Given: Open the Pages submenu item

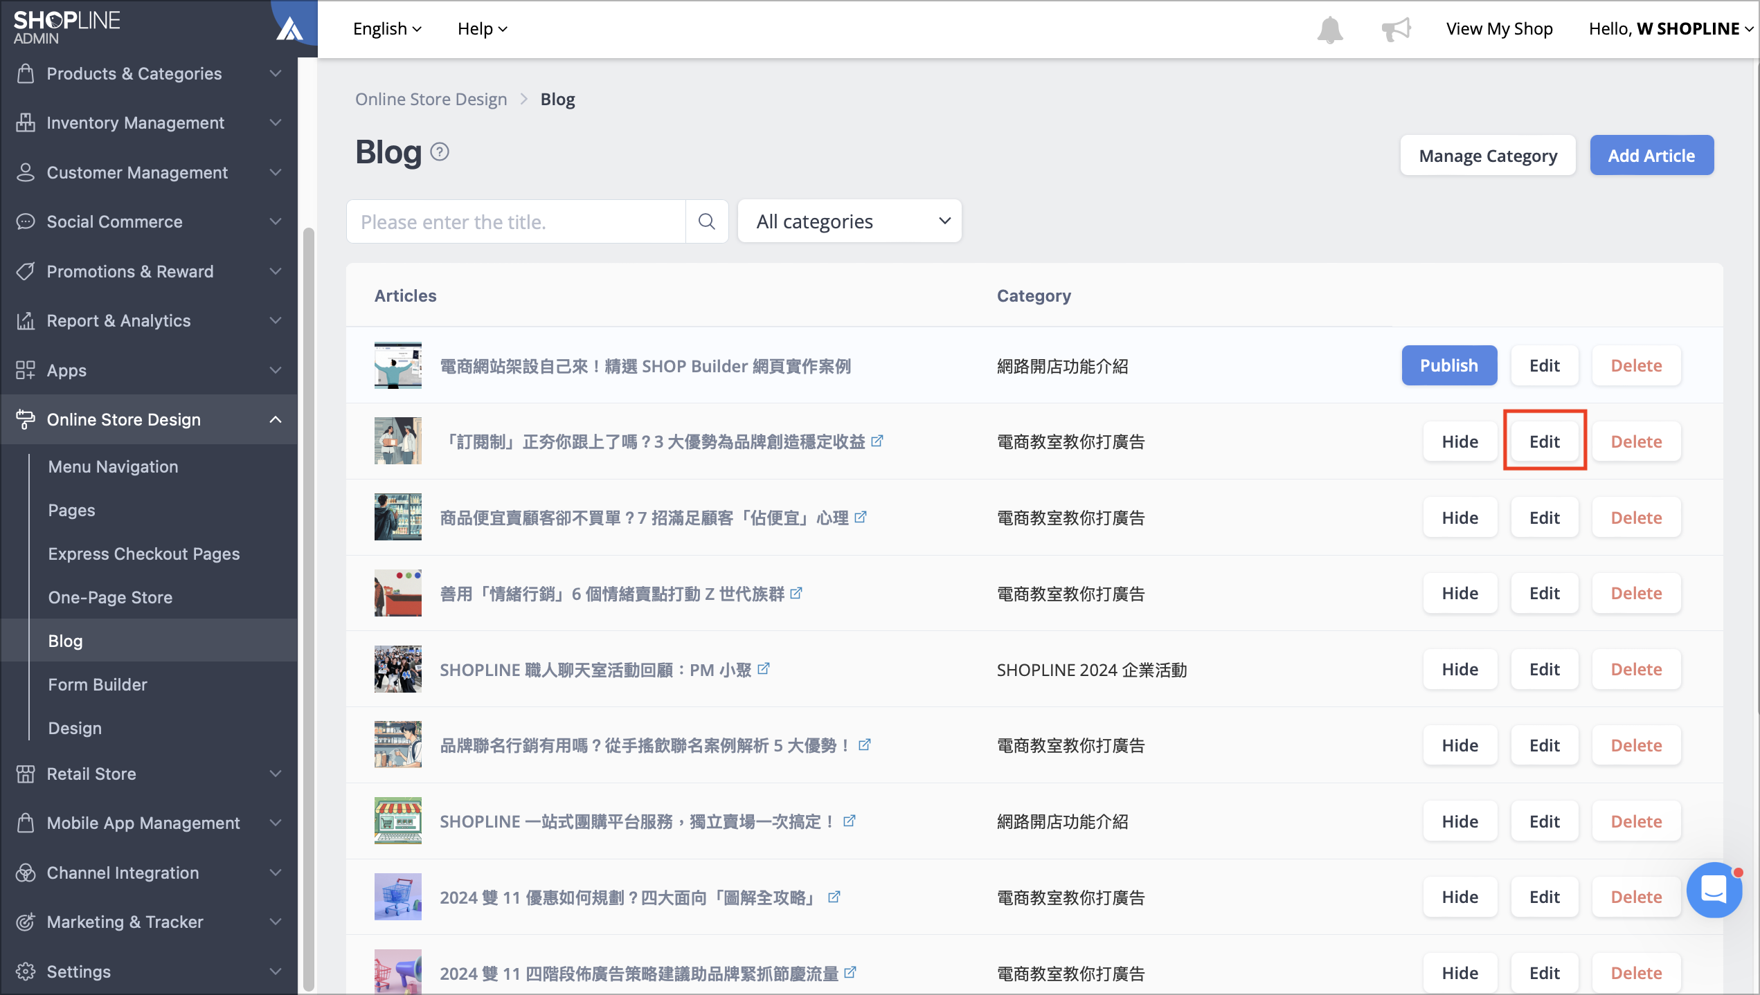Looking at the screenshot, I should coord(71,510).
